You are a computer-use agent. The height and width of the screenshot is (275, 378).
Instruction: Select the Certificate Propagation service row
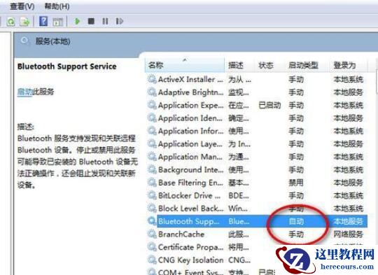(x=257, y=247)
